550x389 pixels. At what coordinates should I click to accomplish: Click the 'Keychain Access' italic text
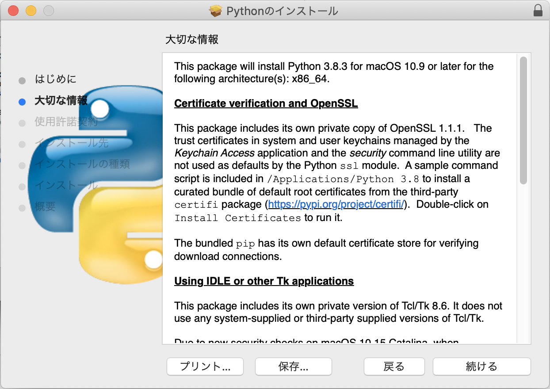pyautogui.click(x=214, y=153)
